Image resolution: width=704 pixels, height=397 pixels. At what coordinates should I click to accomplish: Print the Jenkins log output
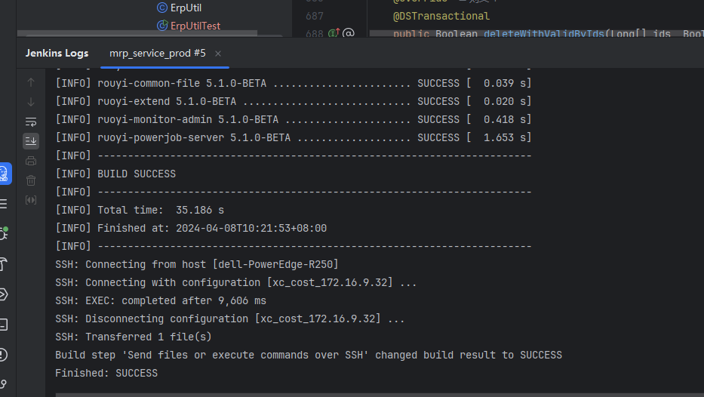click(31, 161)
